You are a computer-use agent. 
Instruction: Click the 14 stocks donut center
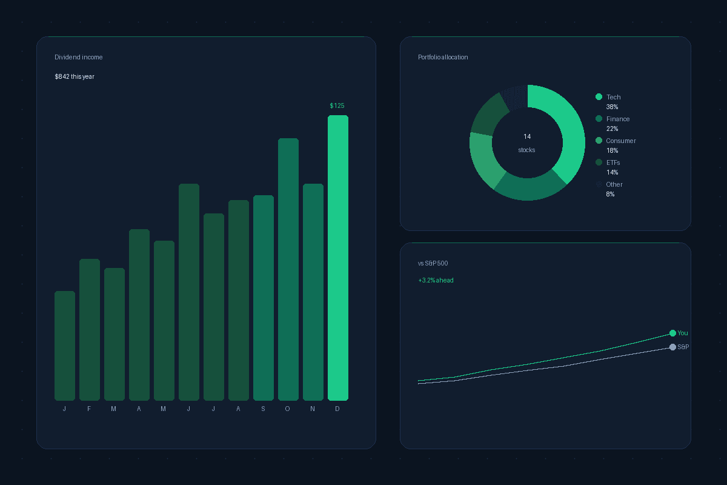(527, 142)
